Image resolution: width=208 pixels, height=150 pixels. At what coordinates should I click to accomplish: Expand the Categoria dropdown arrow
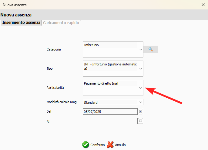click(140, 49)
